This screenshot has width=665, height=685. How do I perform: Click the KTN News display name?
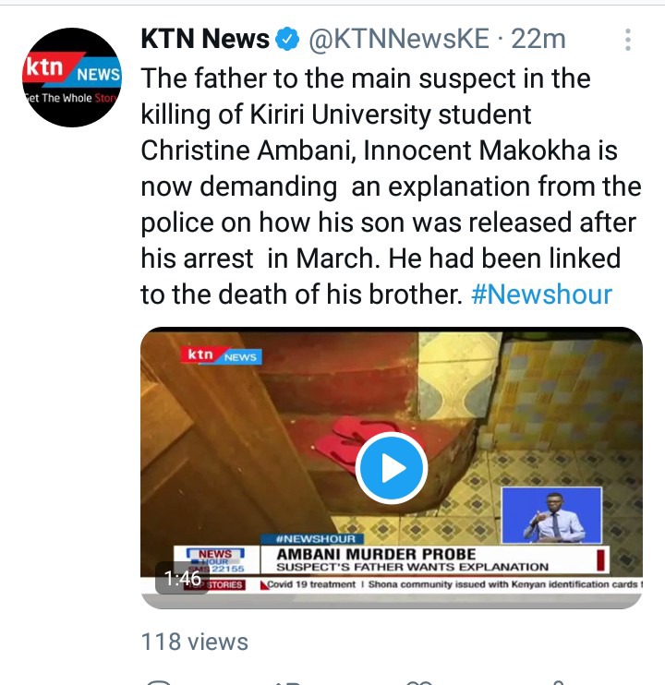click(205, 39)
